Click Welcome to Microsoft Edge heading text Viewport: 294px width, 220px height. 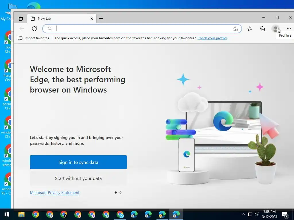pos(78,80)
